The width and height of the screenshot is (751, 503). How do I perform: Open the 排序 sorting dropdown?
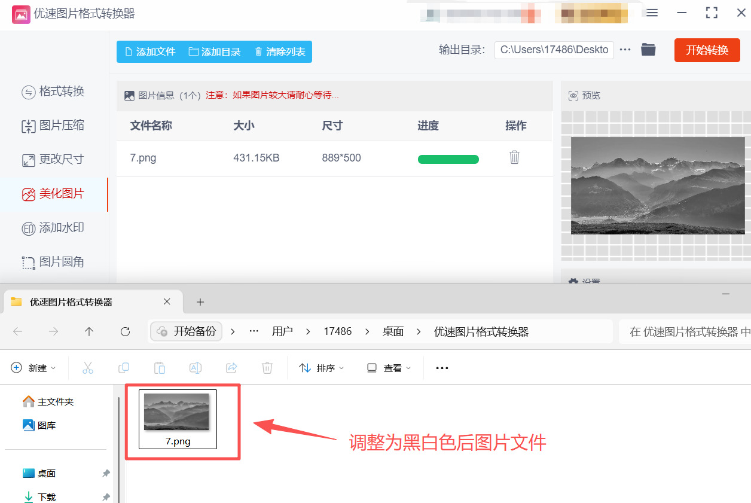point(321,368)
